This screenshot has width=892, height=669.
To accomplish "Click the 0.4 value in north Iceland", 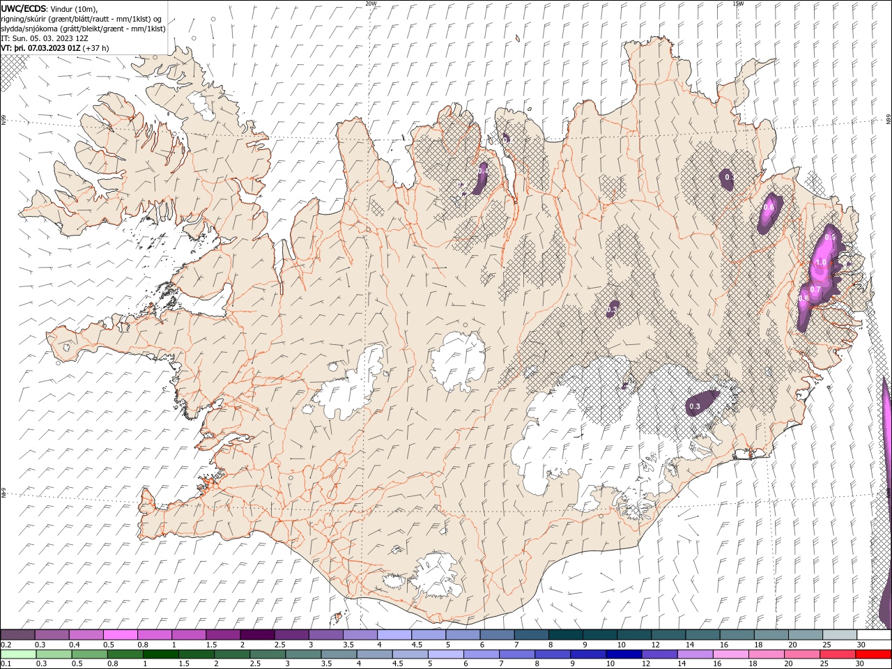I will [483, 171].
